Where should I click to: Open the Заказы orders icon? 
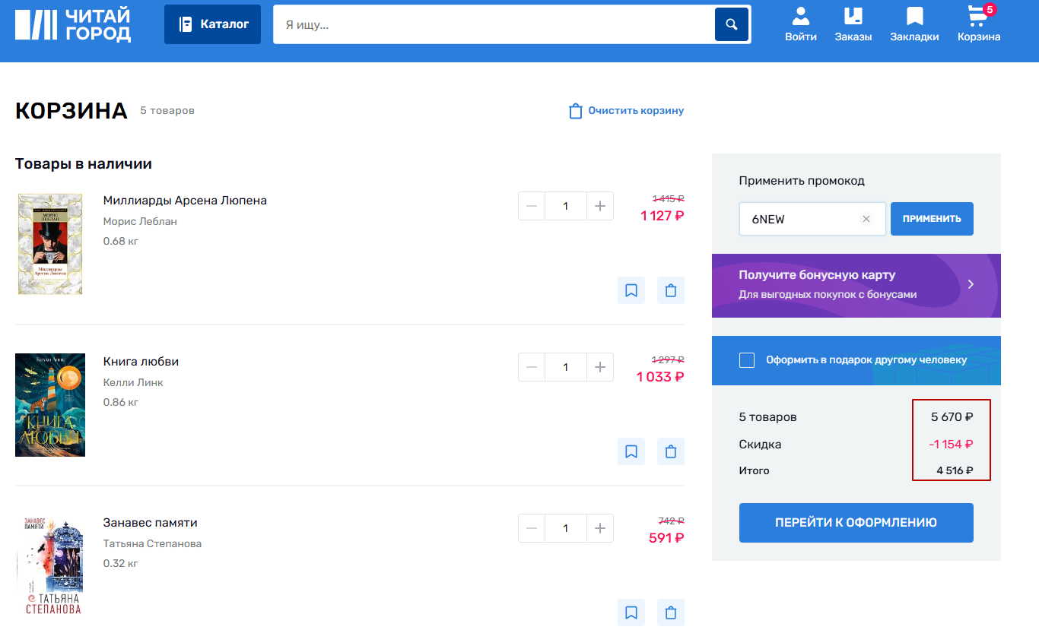pyautogui.click(x=853, y=24)
